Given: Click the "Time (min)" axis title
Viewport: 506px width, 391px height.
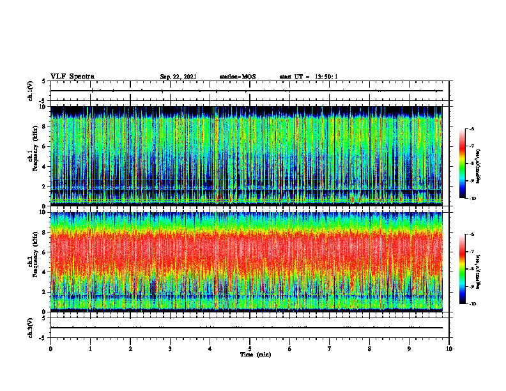Looking at the screenshot, I should point(256,355).
